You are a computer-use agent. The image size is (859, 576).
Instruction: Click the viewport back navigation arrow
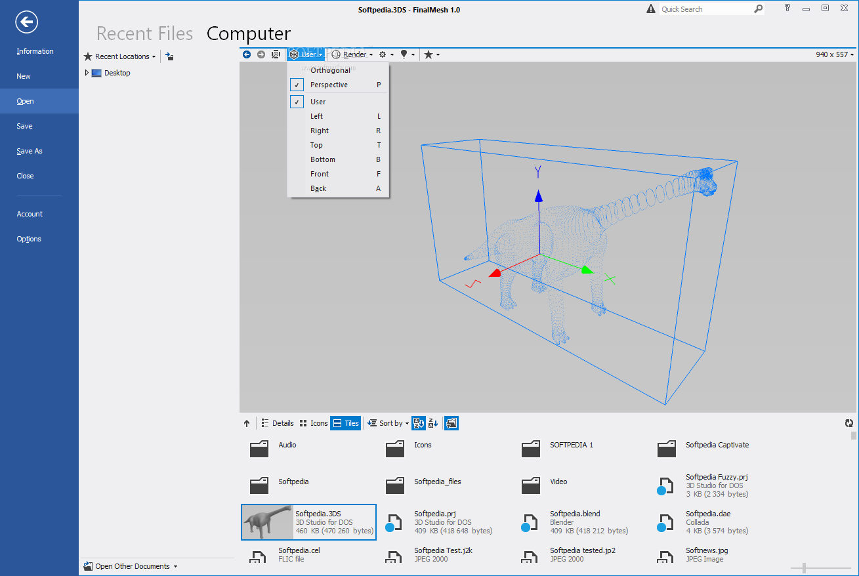(x=247, y=54)
